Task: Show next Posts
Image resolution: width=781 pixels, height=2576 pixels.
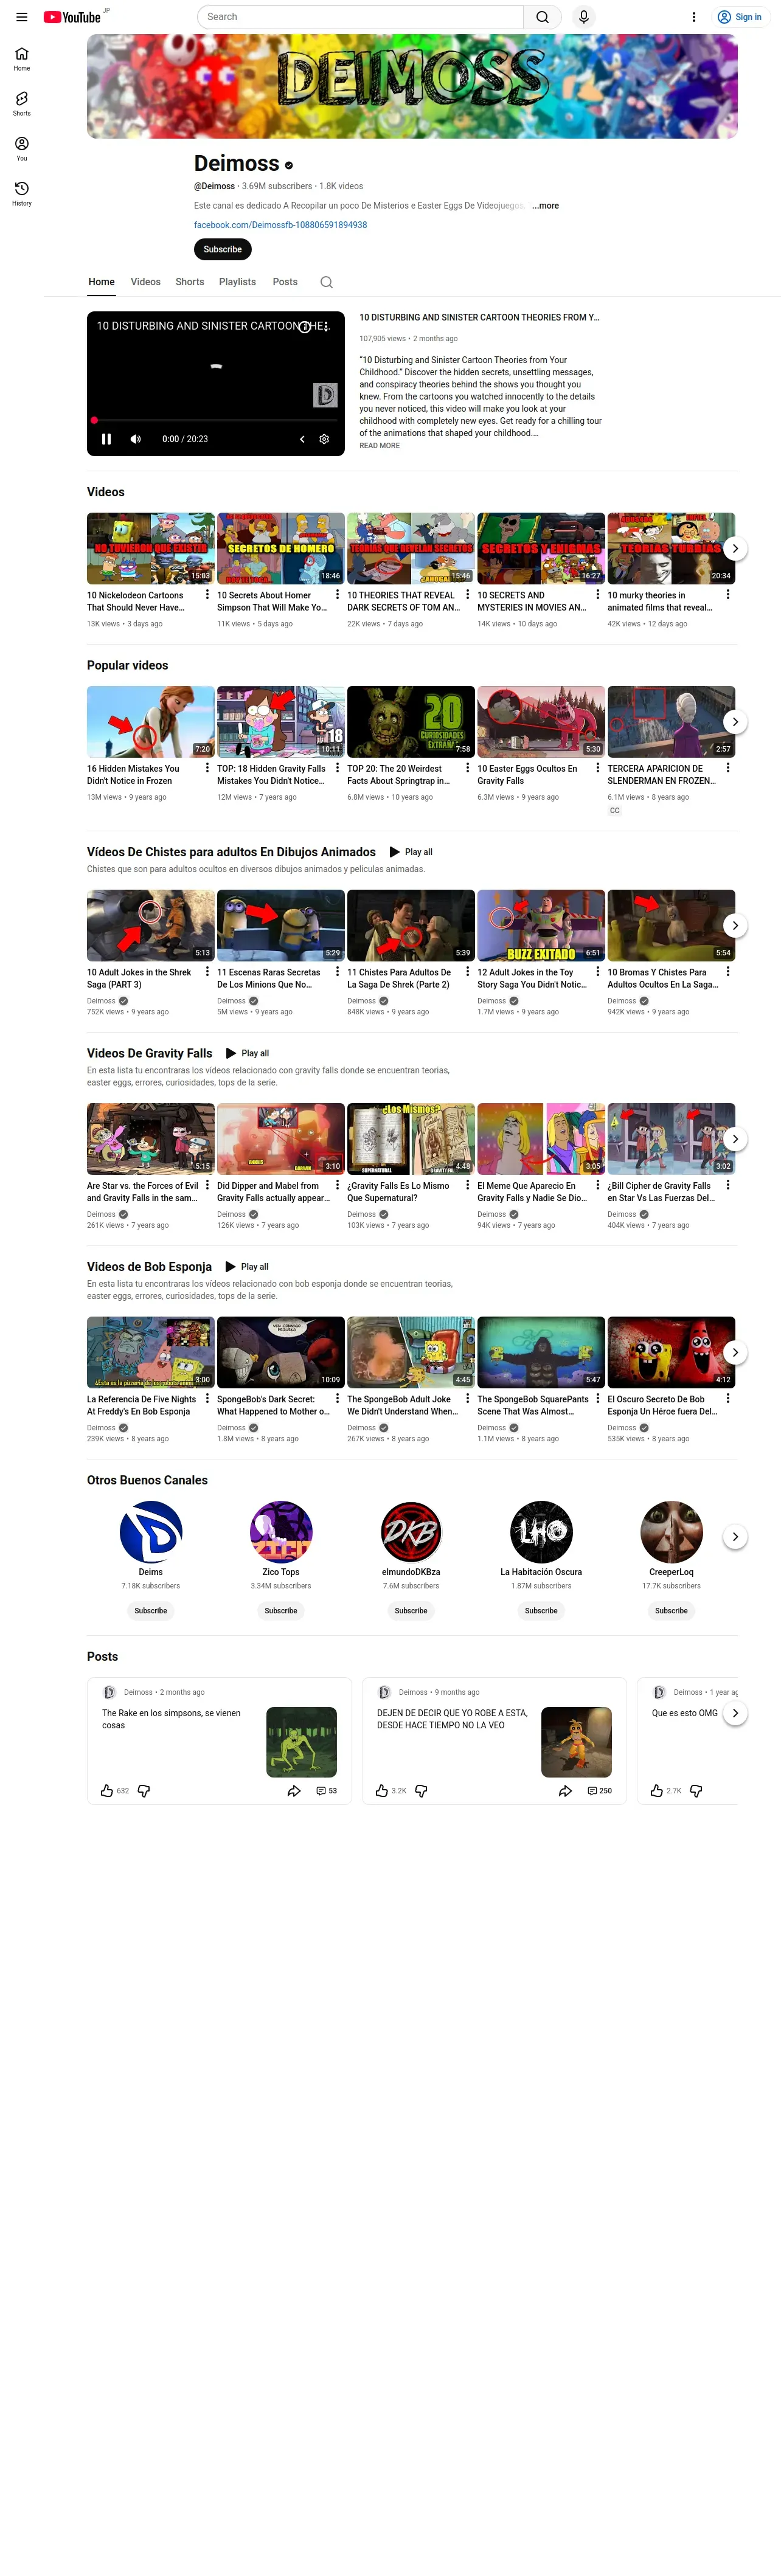Action: point(735,1713)
